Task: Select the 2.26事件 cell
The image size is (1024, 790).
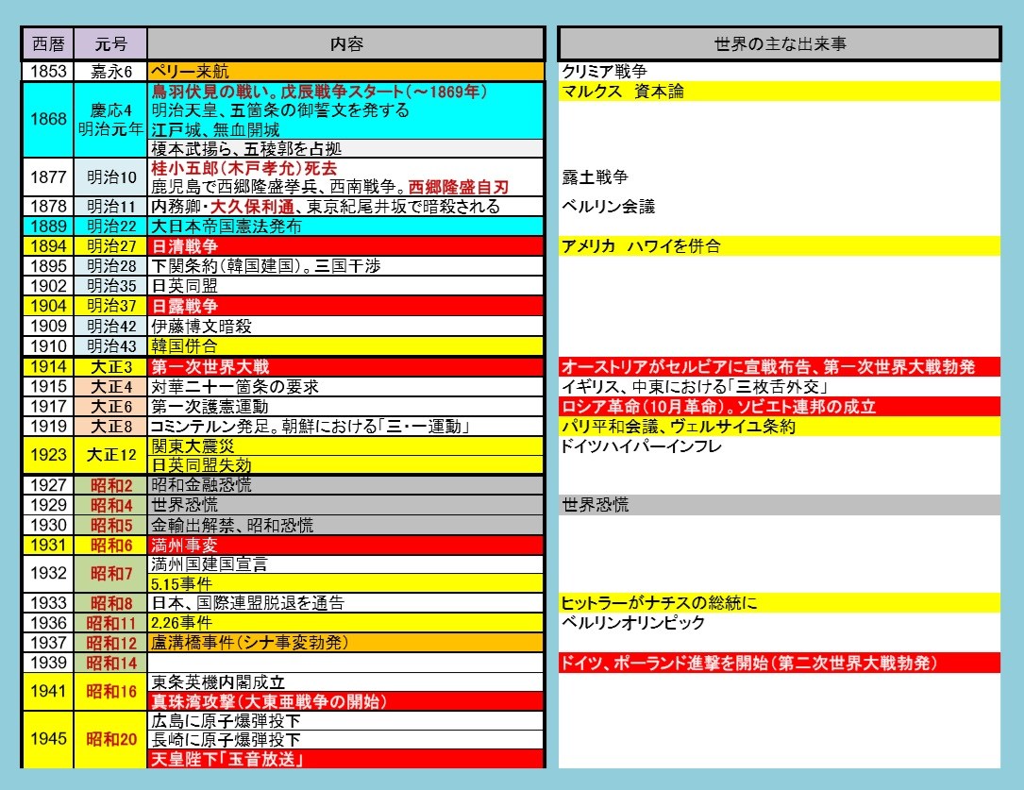Action: coord(345,623)
